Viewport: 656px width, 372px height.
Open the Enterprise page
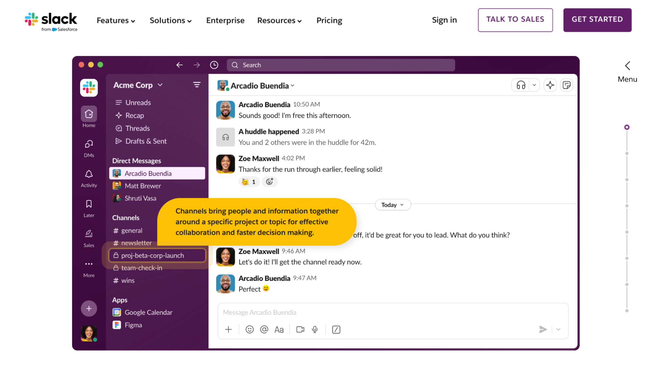click(225, 20)
